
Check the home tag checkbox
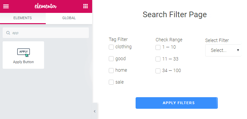(111, 70)
